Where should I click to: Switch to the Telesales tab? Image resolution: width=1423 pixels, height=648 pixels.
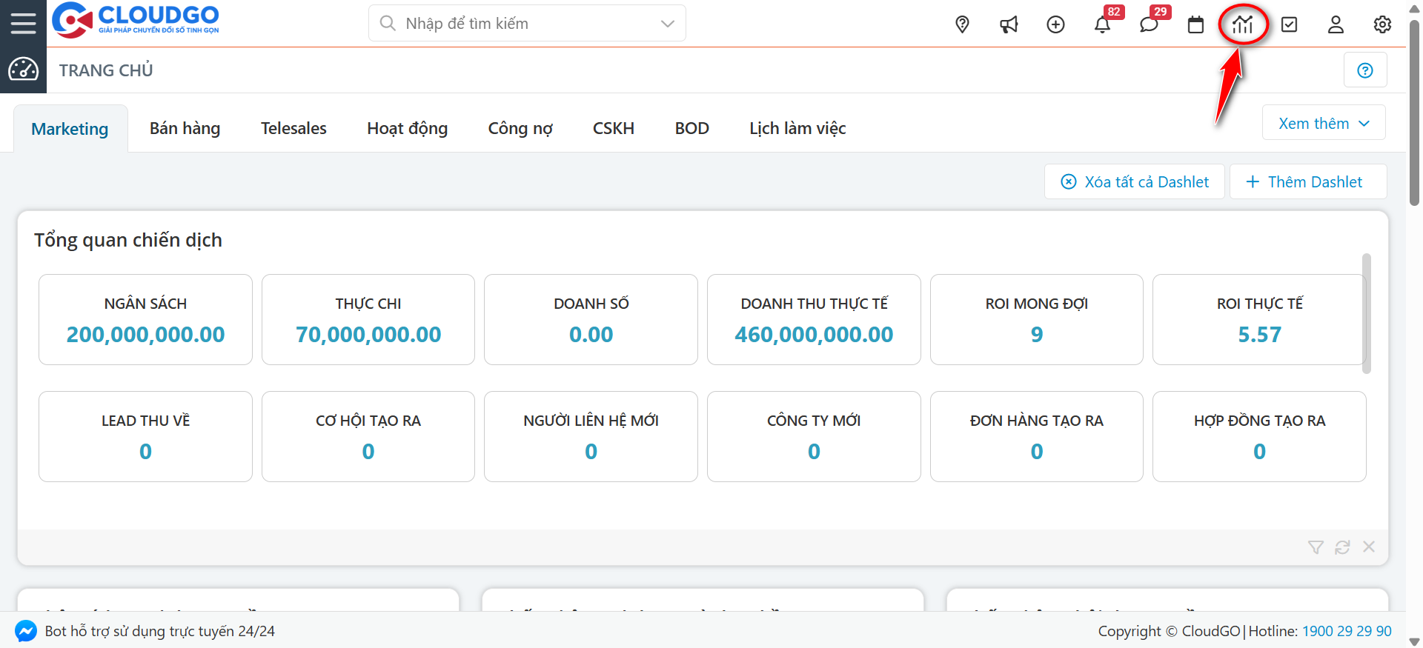click(293, 128)
